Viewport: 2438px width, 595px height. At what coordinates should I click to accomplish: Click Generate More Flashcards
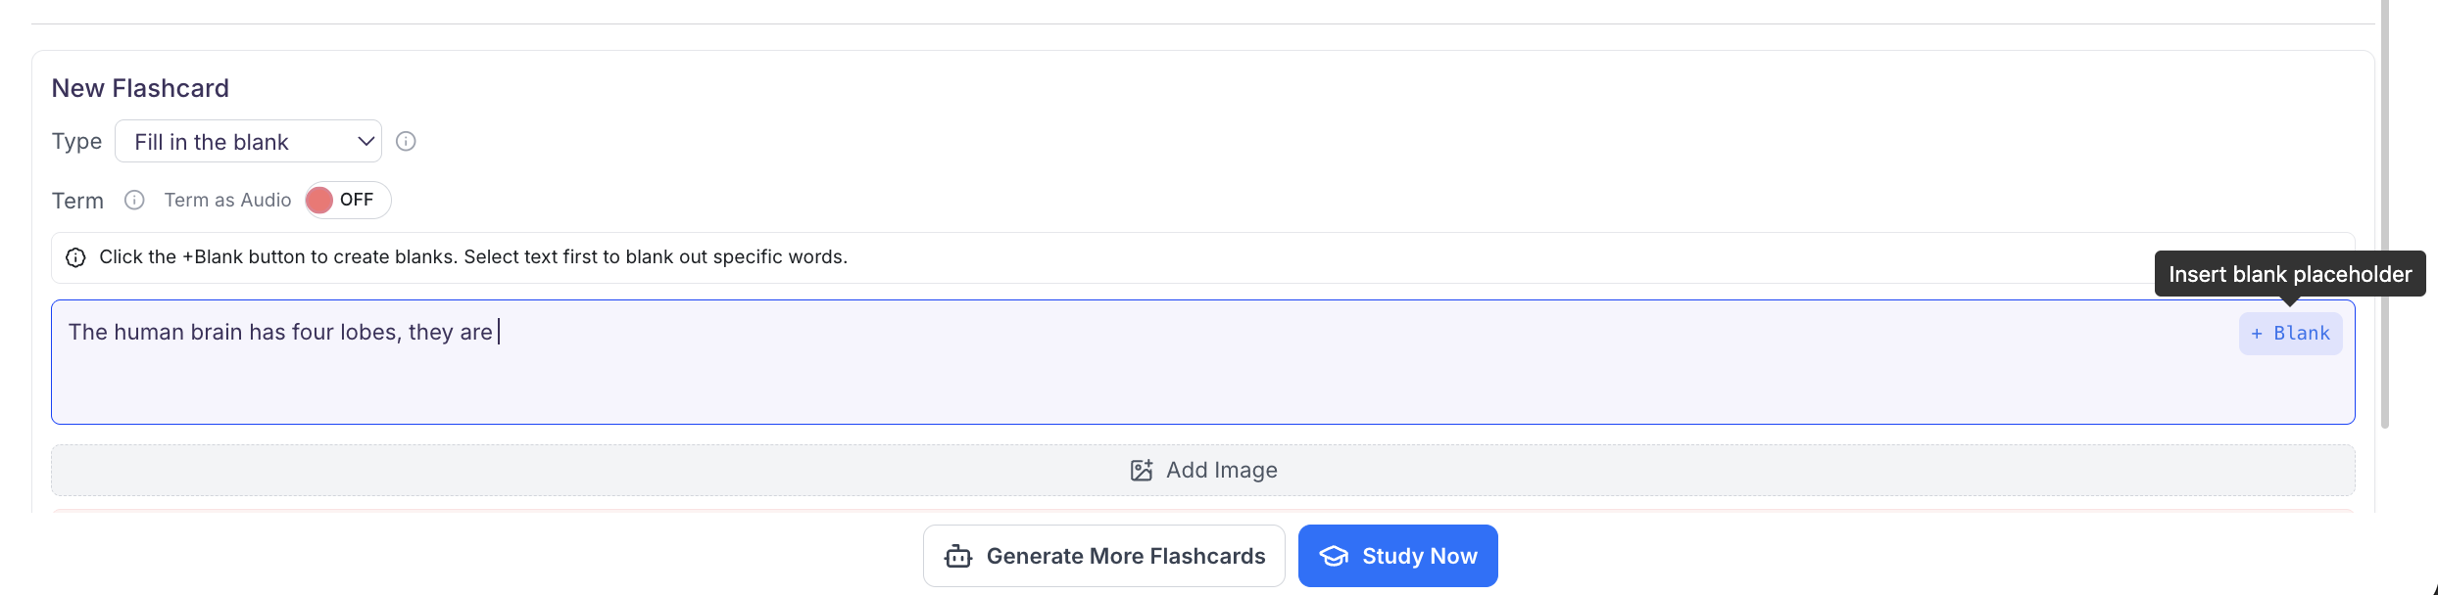(x=1103, y=556)
